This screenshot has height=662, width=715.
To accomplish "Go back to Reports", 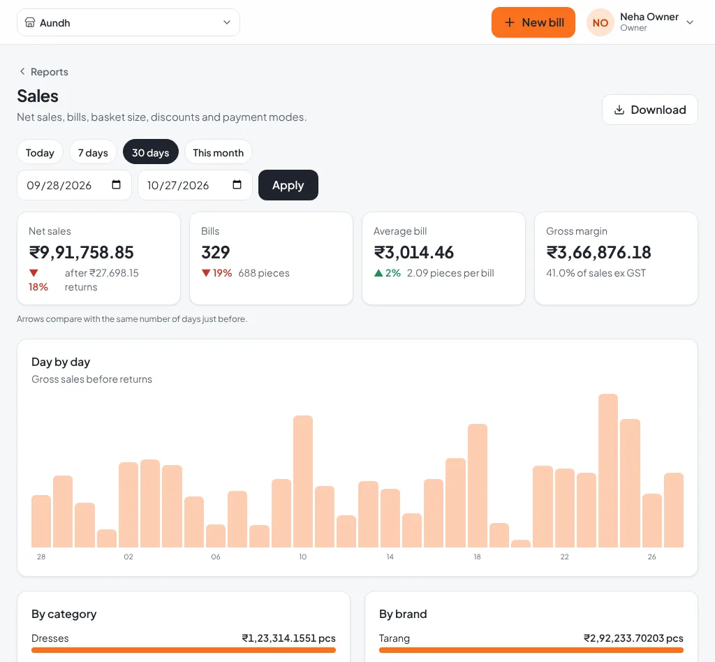I will coord(44,72).
